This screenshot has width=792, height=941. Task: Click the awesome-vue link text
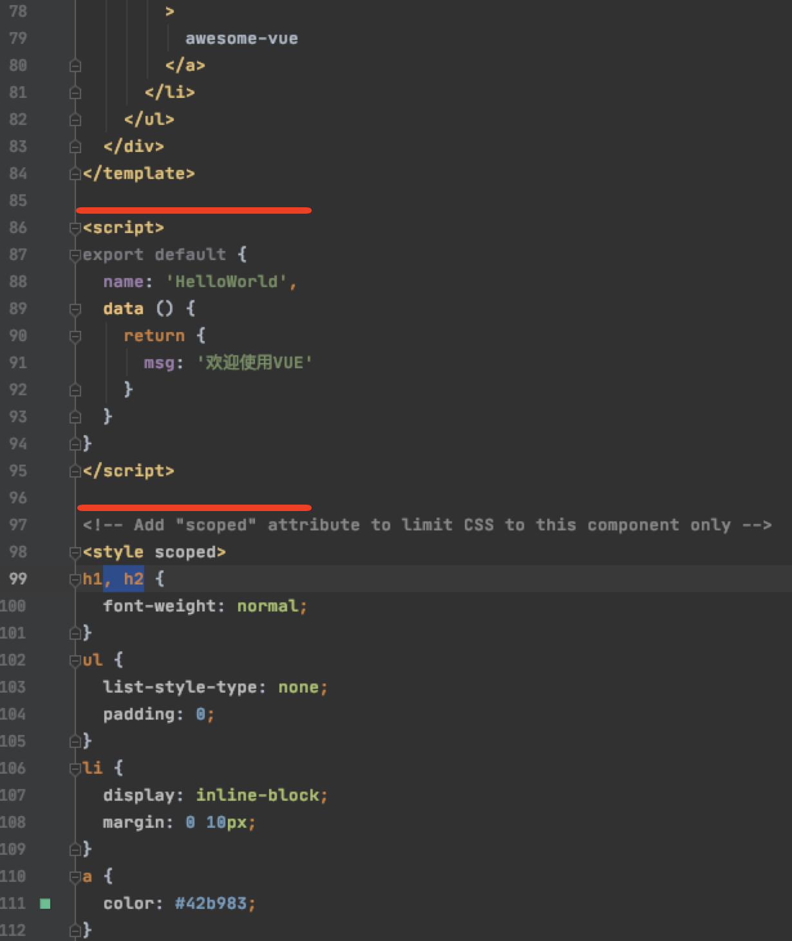click(241, 39)
